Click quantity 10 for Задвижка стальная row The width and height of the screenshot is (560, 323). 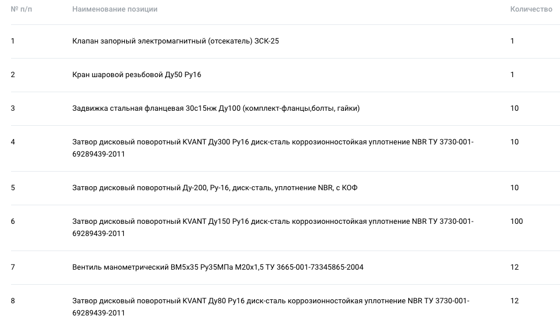(514, 108)
